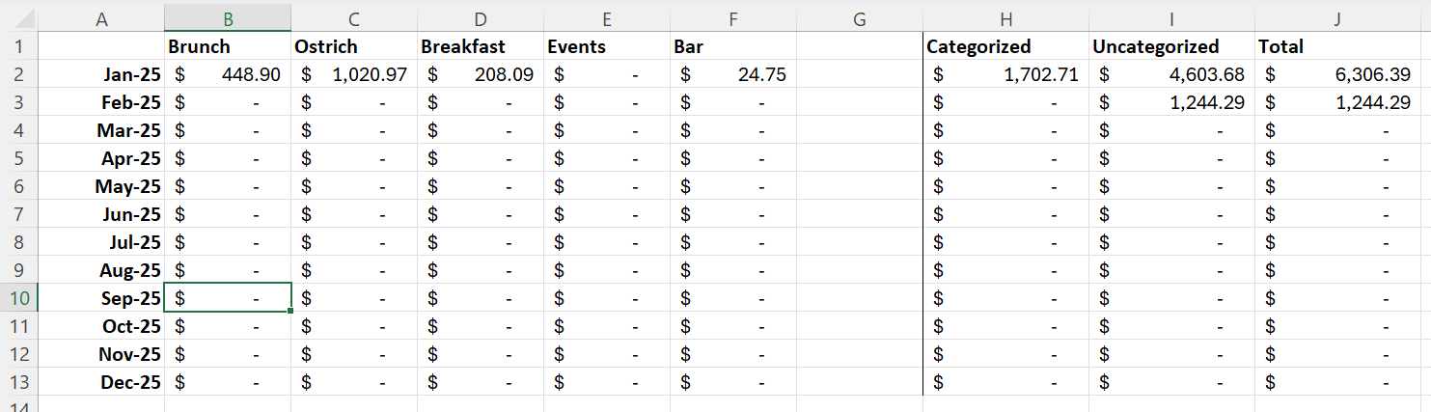Click the Events header cell
The height and width of the screenshot is (412, 1431).
[606, 46]
